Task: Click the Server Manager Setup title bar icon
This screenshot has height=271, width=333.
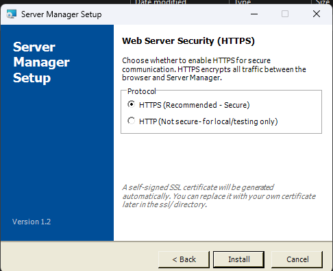Action: coord(12,14)
